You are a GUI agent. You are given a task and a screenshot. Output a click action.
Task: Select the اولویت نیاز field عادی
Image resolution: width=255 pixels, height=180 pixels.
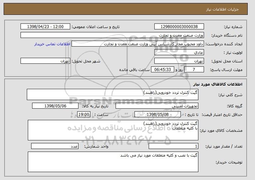(179, 53)
